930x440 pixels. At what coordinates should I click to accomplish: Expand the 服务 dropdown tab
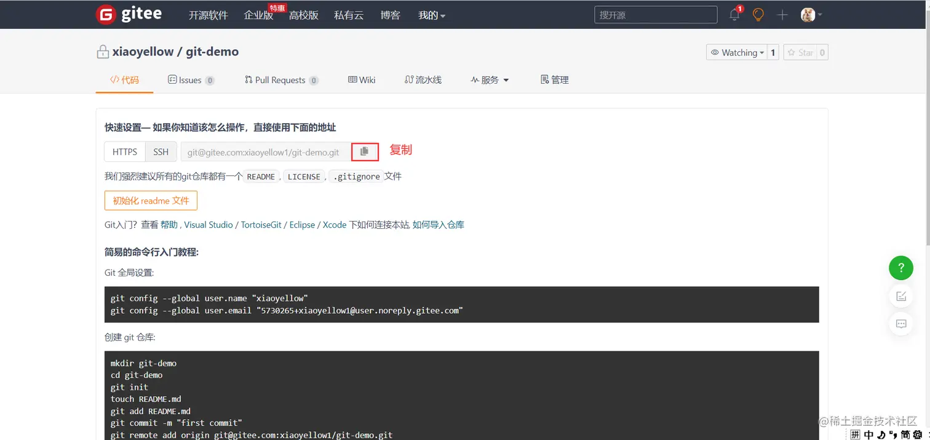tap(490, 80)
